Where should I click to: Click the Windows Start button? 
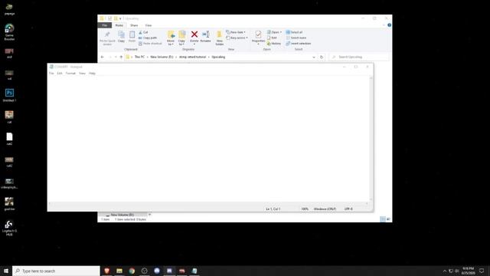6,271
